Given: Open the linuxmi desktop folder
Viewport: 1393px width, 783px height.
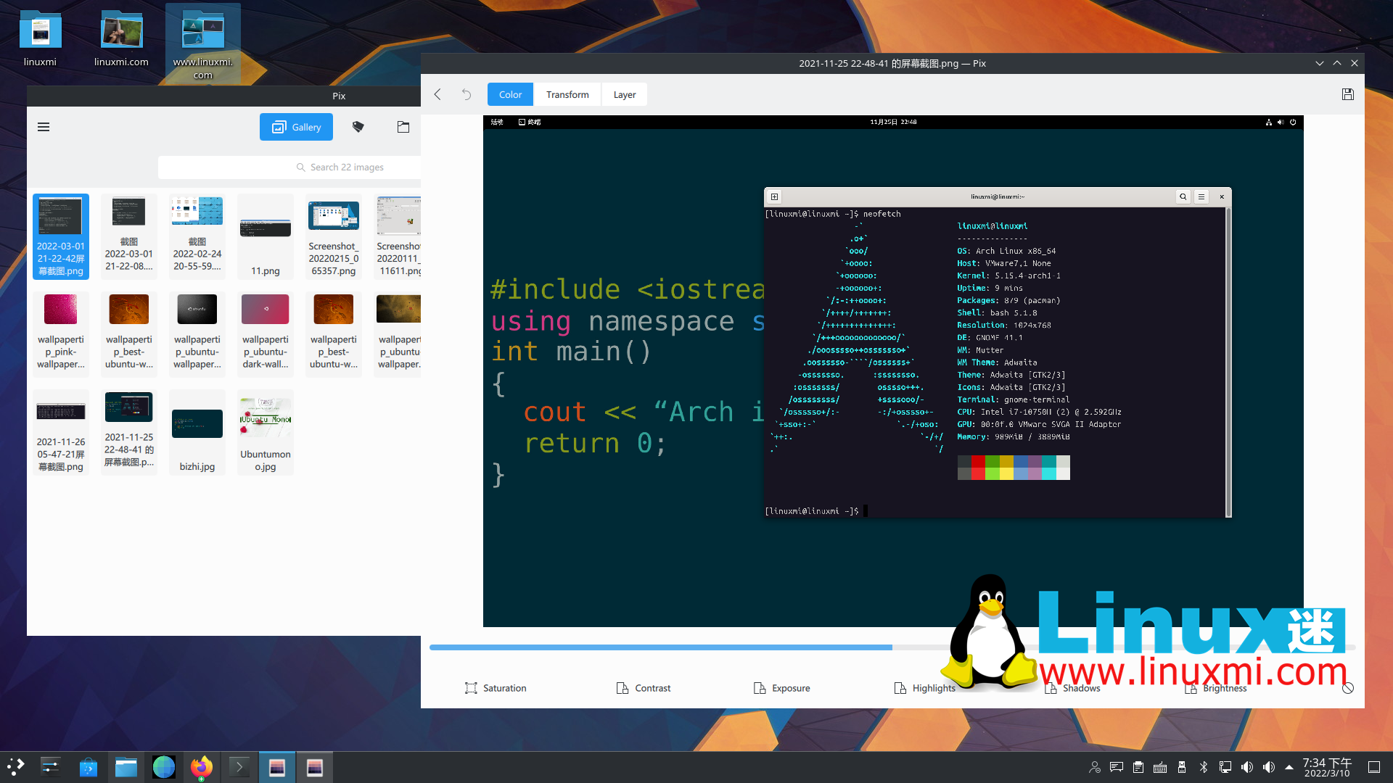Looking at the screenshot, I should (x=40, y=38).
